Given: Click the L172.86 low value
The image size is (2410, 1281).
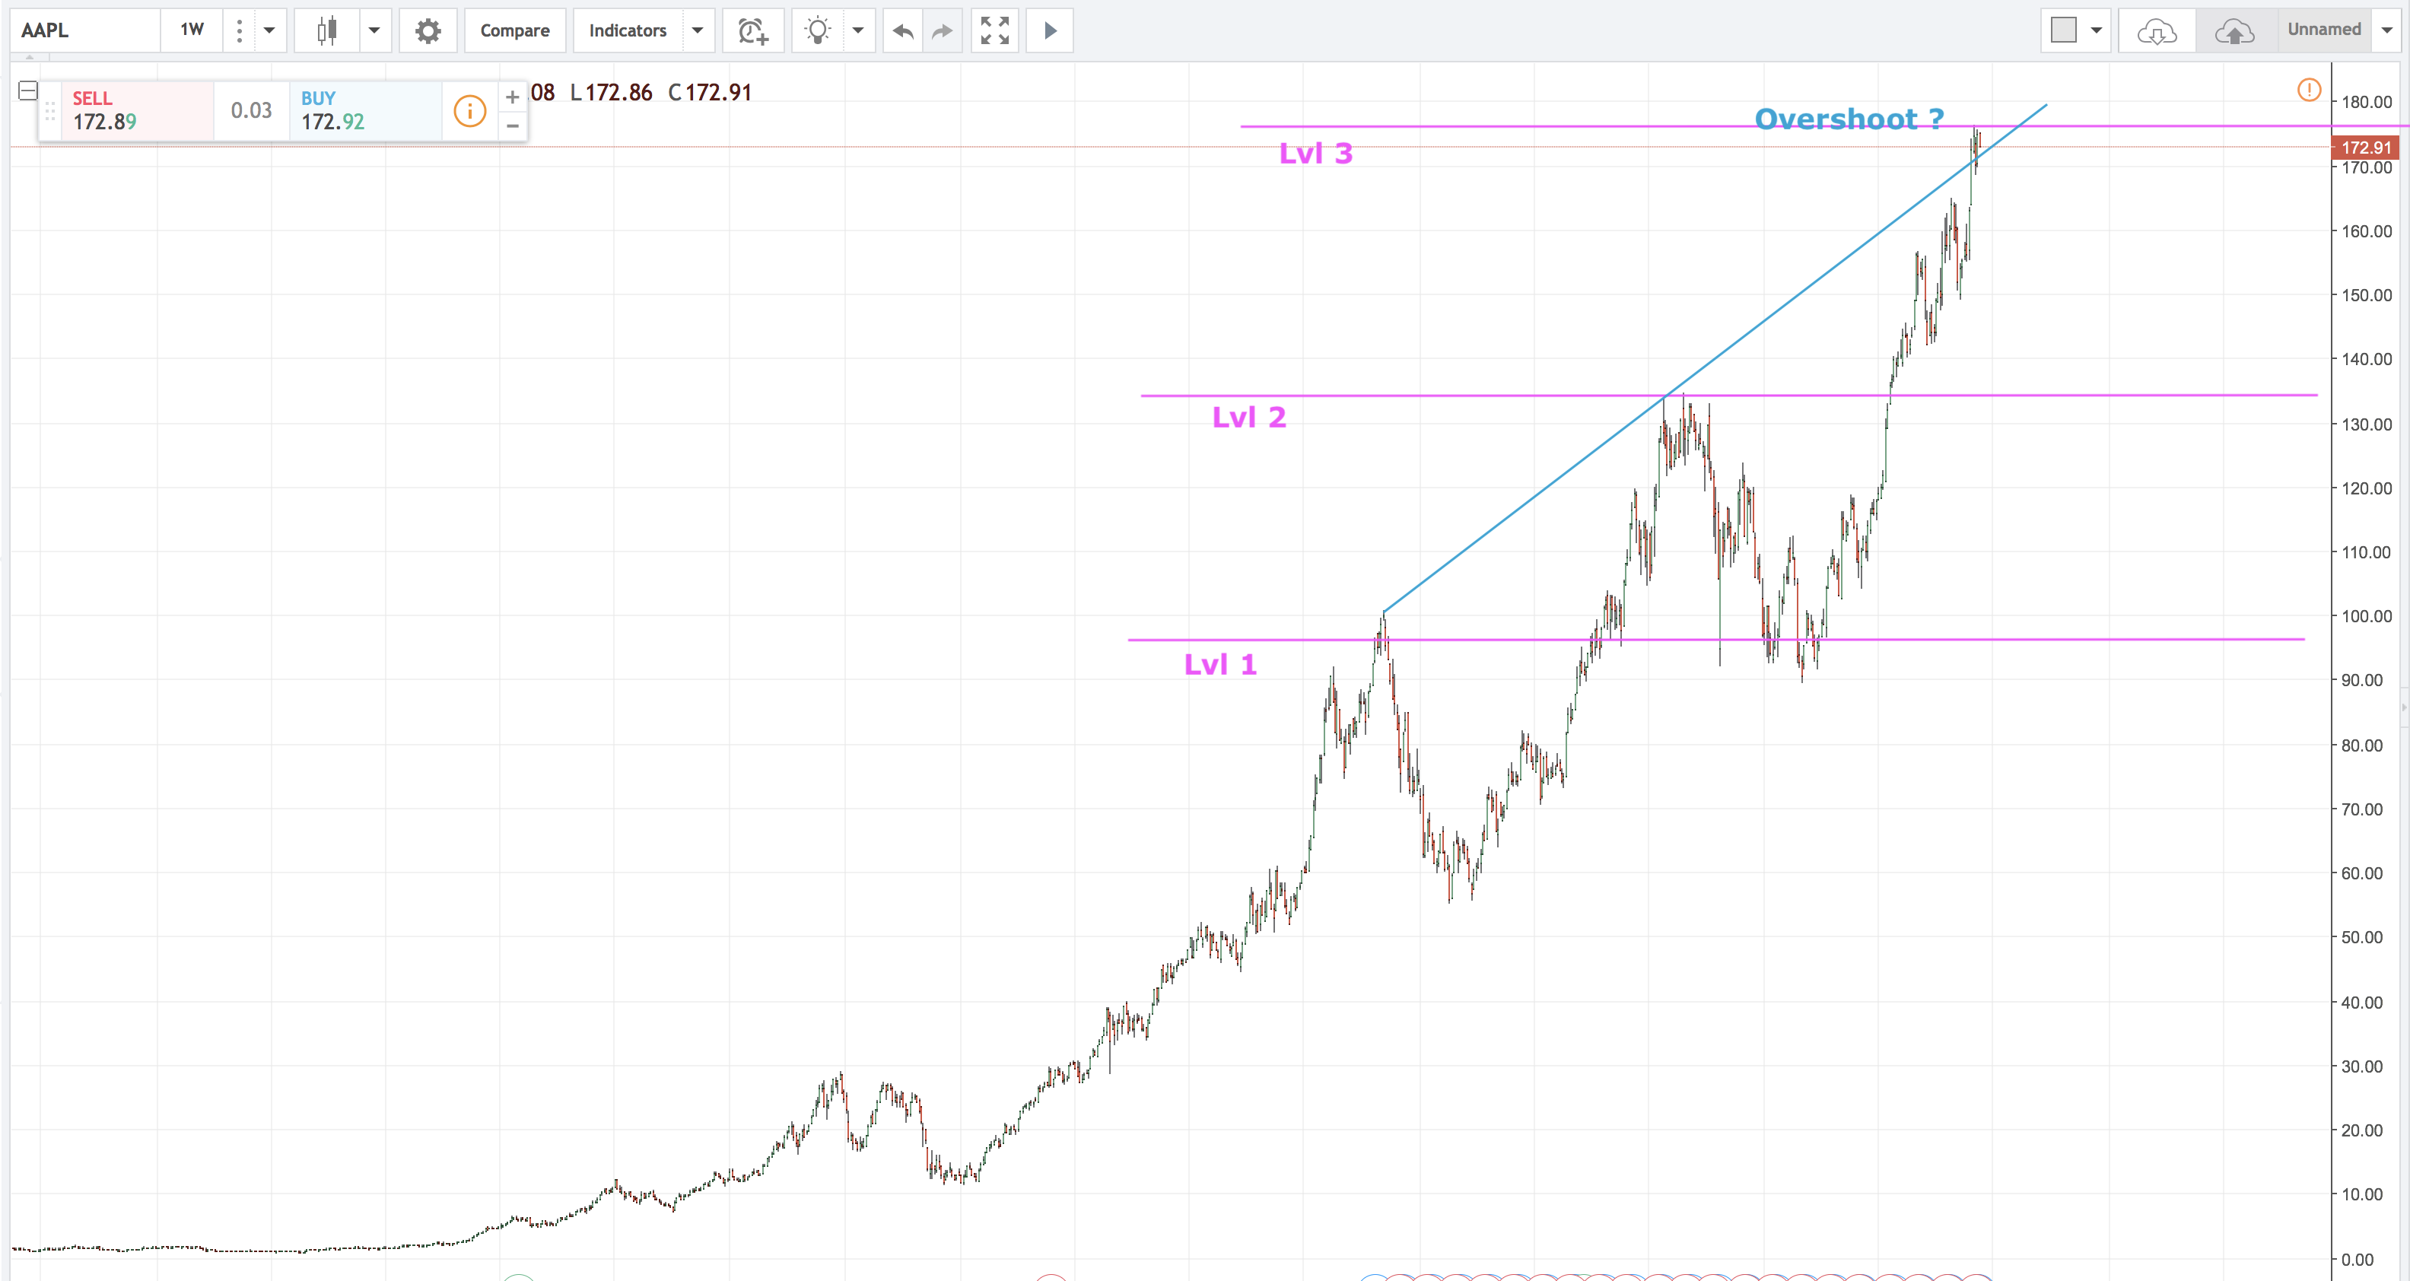Looking at the screenshot, I should click(611, 93).
